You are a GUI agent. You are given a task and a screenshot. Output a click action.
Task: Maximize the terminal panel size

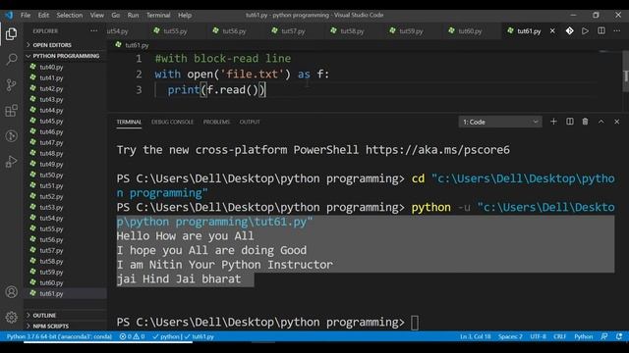pyautogui.click(x=600, y=122)
